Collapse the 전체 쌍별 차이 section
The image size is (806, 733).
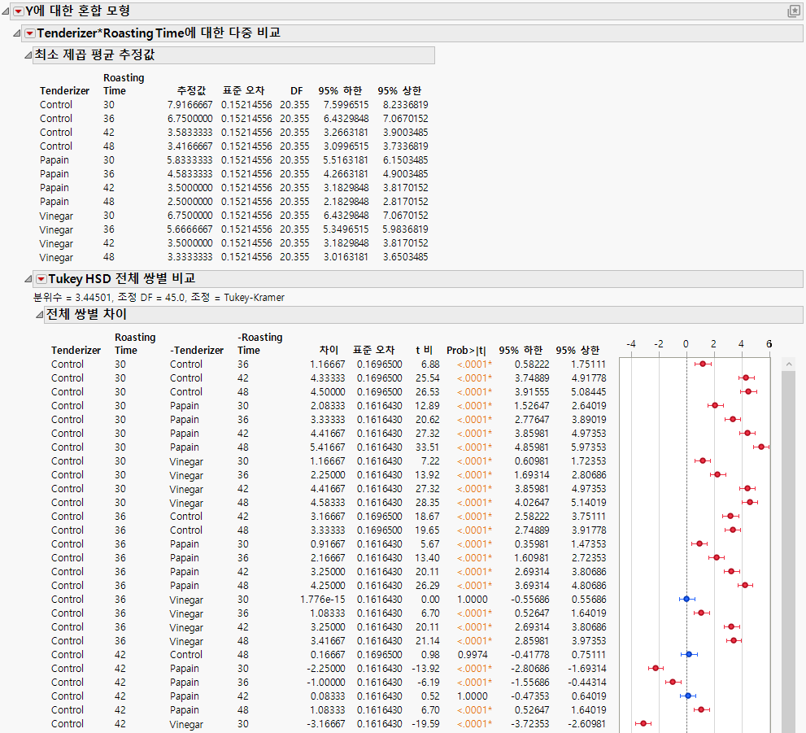click(39, 315)
